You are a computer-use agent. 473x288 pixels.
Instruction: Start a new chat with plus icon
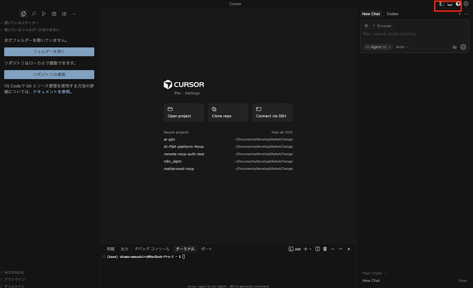460,14
